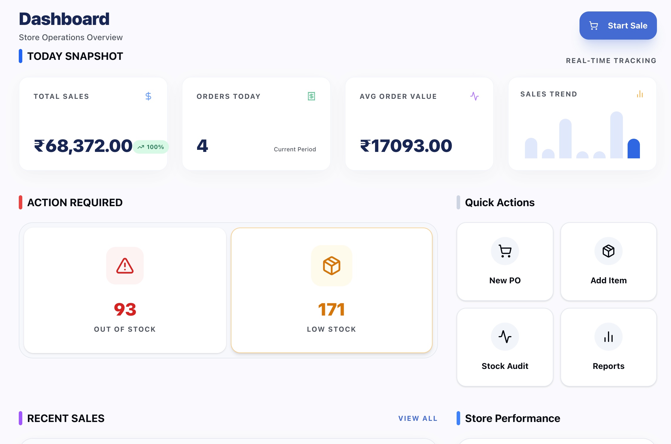Click the TODAY SNAPSHOT section header

tap(75, 56)
